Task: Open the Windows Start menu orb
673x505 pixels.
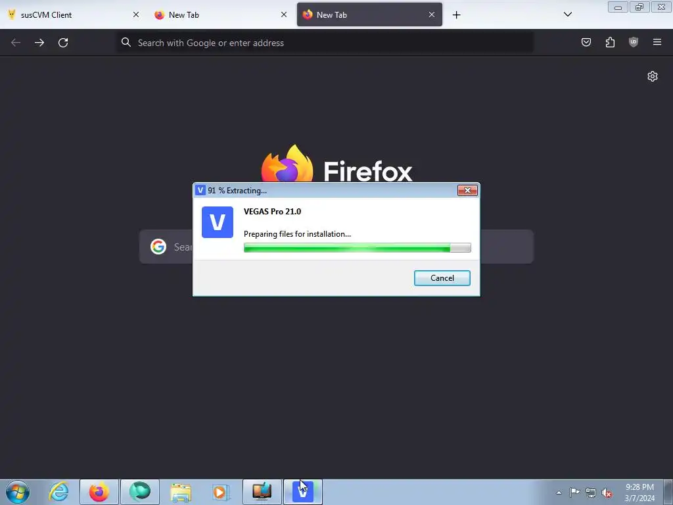Action: pos(18,492)
